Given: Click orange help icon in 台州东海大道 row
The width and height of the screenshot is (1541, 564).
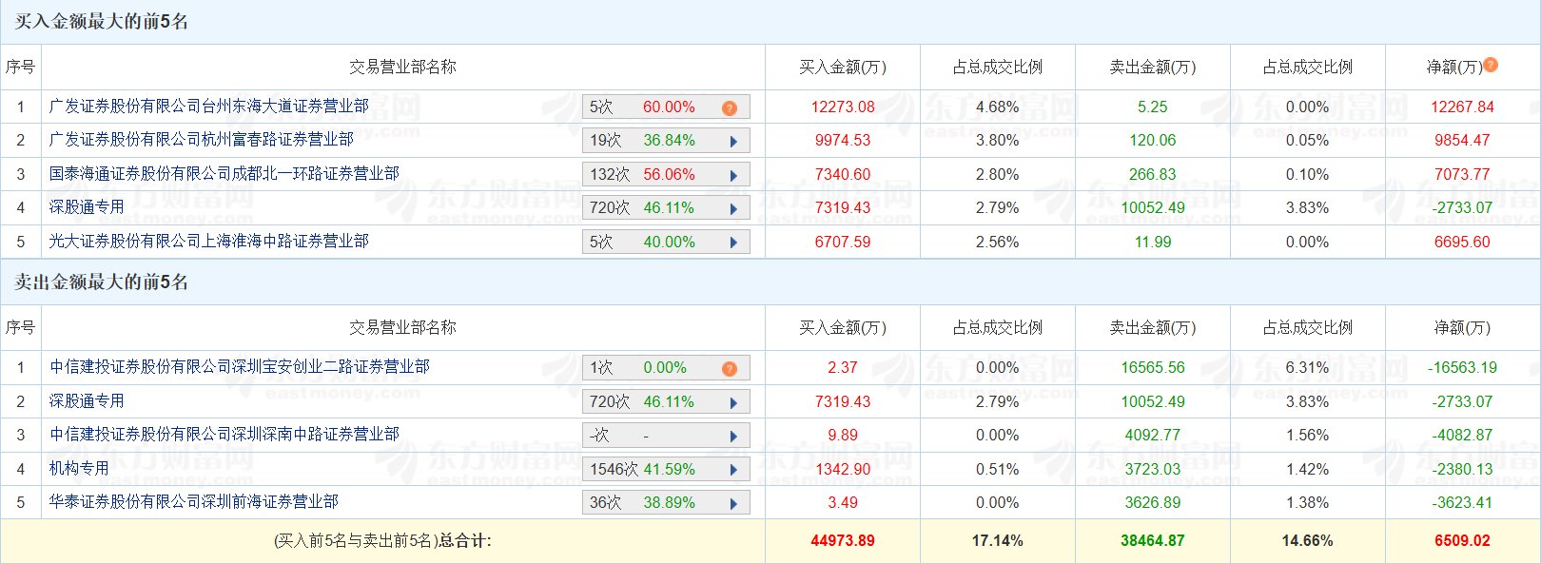Looking at the screenshot, I should point(730,107).
